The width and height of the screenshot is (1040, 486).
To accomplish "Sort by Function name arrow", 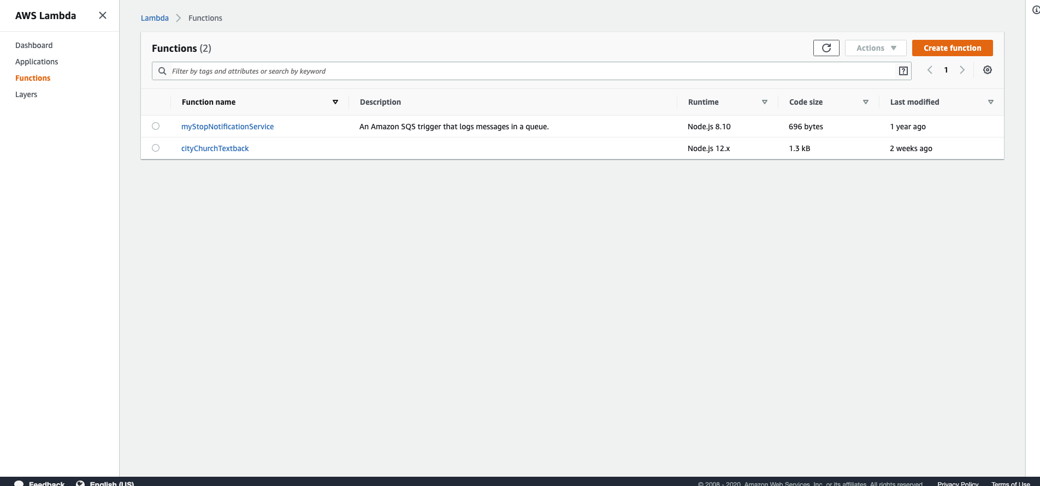I will (335, 102).
